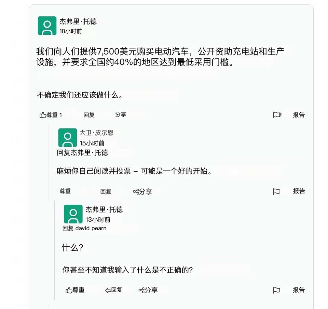328x309 pixels.
Task: Click the share icon on the bottom comment
Action: (x=141, y=290)
